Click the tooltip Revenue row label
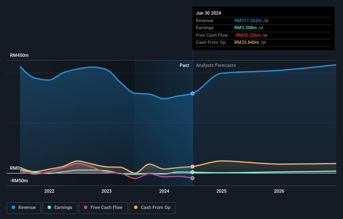343x219 pixels. (205, 20)
